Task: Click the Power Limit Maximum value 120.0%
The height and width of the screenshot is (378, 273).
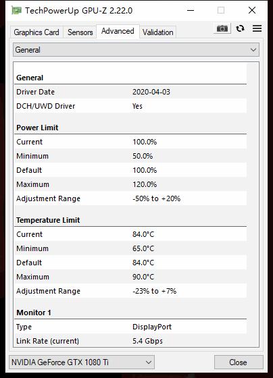Action: (x=145, y=184)
